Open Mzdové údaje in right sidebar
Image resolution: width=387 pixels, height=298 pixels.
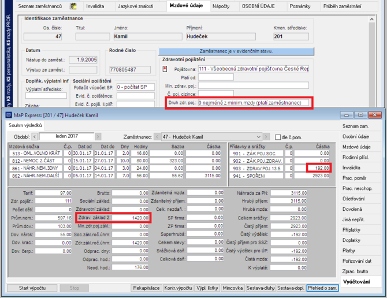(360, 147)
